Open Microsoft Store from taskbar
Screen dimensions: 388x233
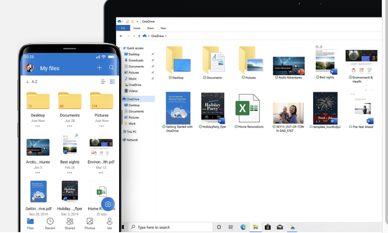[268, 227]
